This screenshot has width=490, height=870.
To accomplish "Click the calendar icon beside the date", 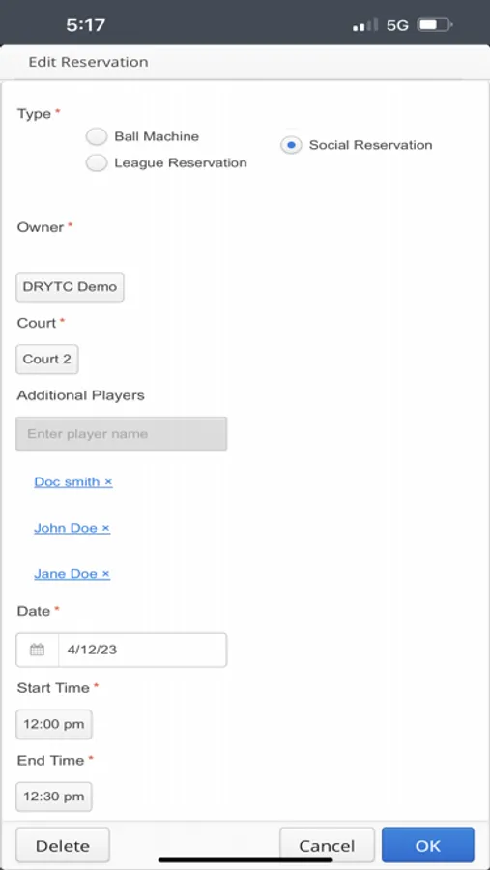I will click(37, 650).
